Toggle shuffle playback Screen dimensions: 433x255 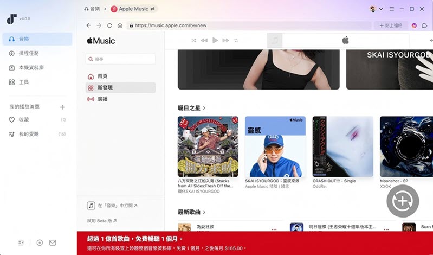pyautogui.click(x=194, y=40)
